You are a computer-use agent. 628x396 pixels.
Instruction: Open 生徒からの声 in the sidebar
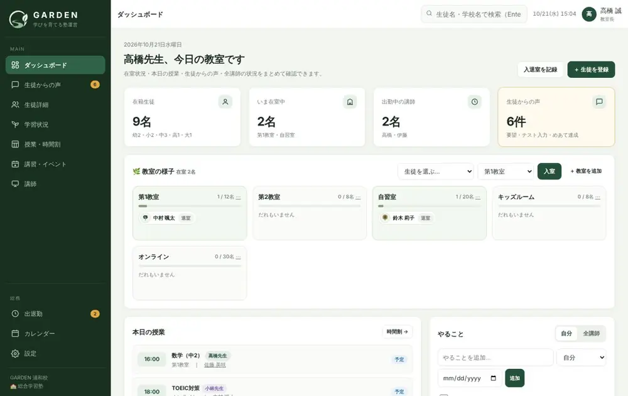[55, 85]
